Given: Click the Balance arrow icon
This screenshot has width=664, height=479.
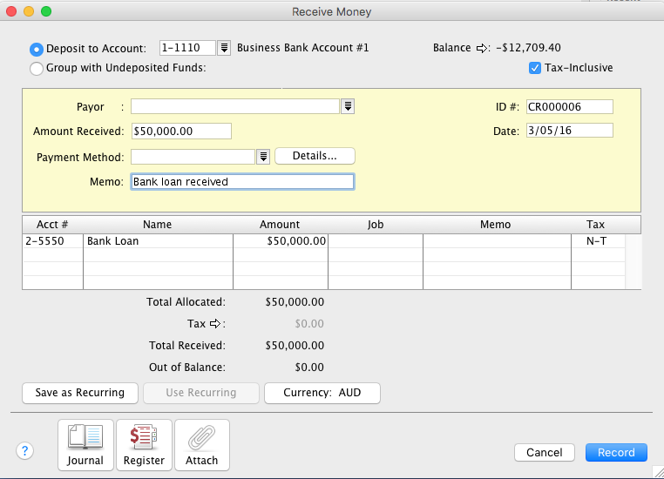Looking at the screenshot, I should coord(483,49).
